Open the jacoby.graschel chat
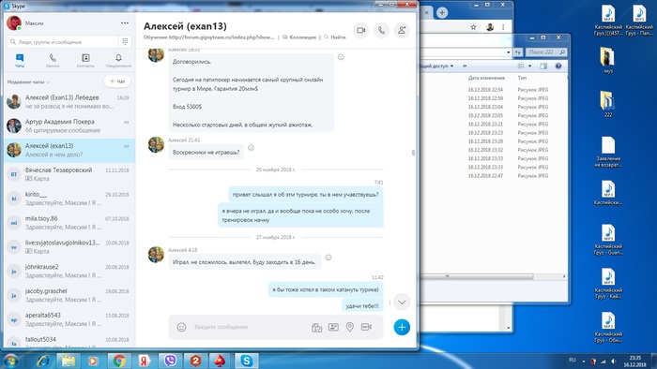Viewport: 657px width, 369px height. pyautogui.click(x=69, y=295)
